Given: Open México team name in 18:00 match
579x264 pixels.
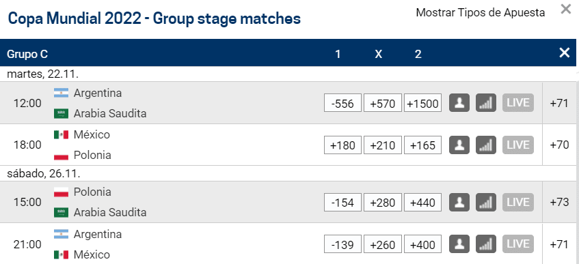Looking at the screenshot, I should [92, 134].
